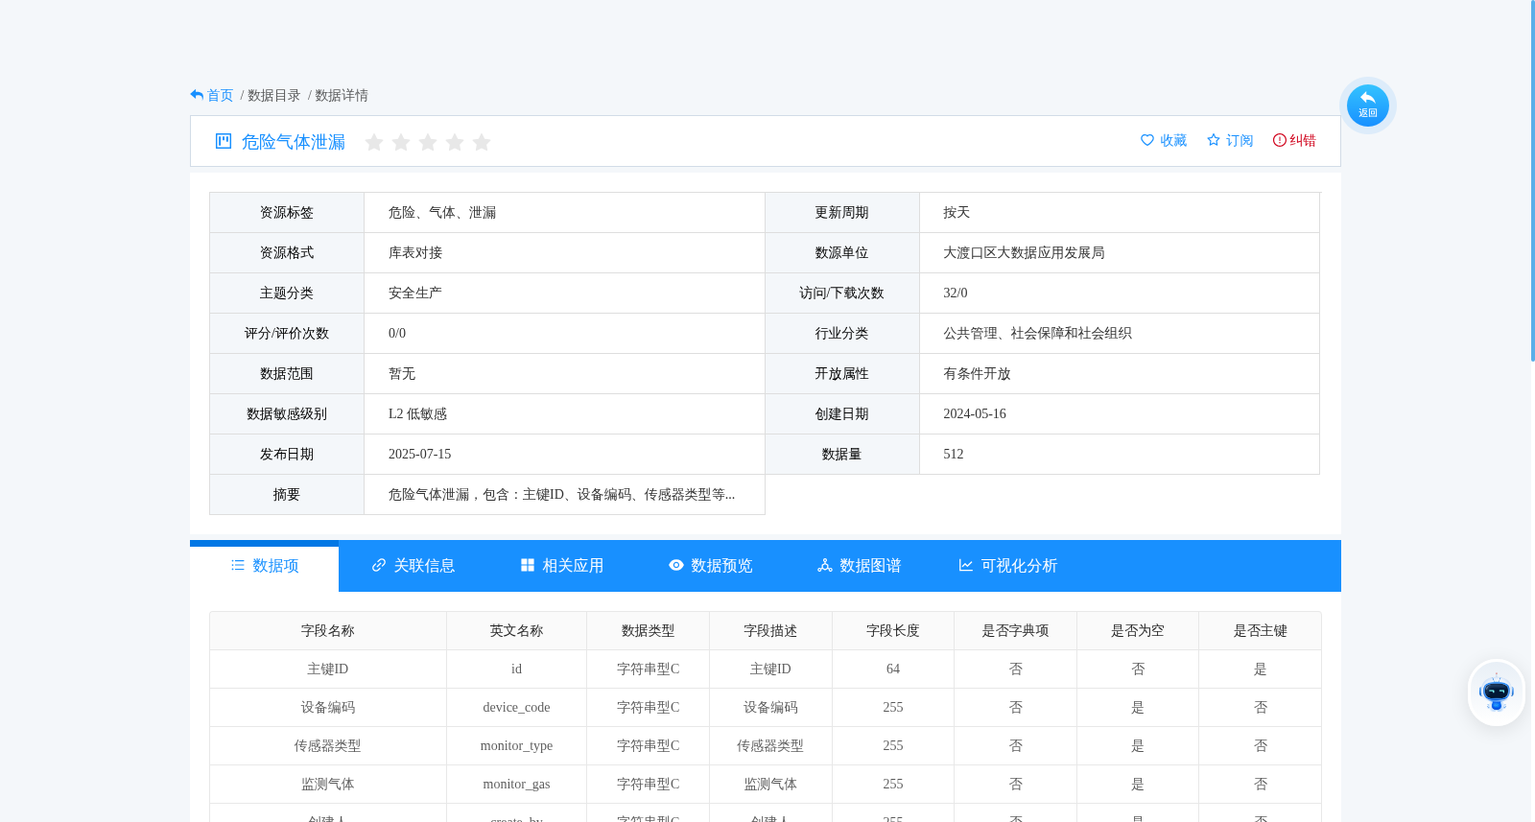
Task: Click the red warning icon for 纠错
Action: point(1279,140)
